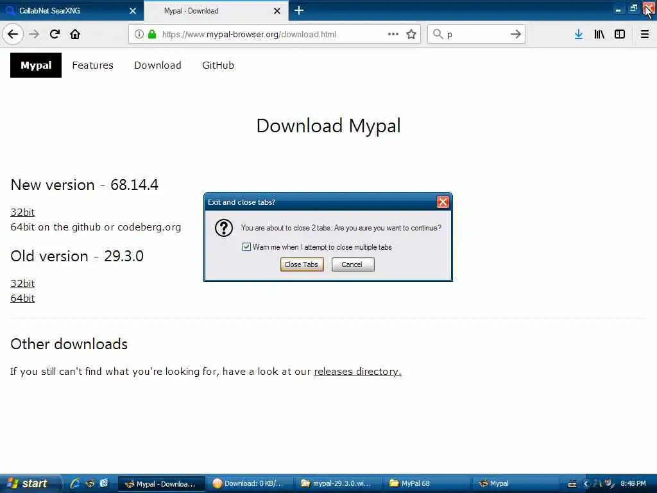This screenshot has width=657, height=493.
Task: Uncheck Warn me when closing multiple tabs
Action: point(246,247)
